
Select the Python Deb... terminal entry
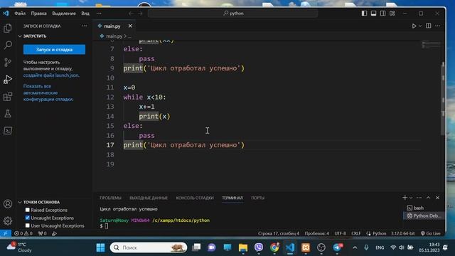[424, 215]
